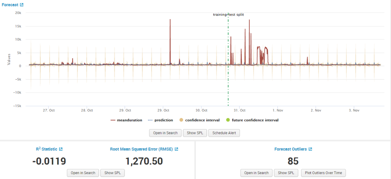391x179 pixels.
Task: Click red meanduration legend line marker
Action: click(113, 120)
